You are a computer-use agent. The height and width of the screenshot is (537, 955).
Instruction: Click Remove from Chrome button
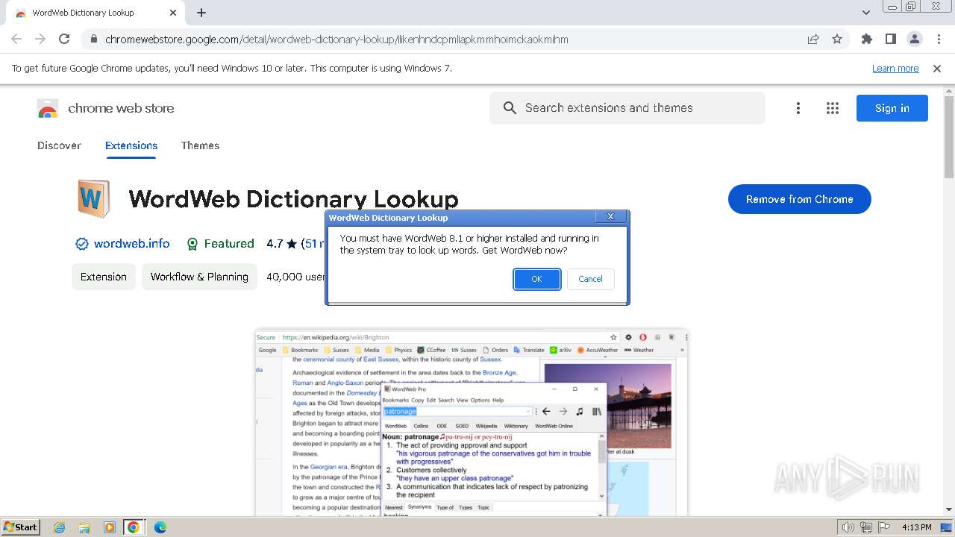pos(799,199)
